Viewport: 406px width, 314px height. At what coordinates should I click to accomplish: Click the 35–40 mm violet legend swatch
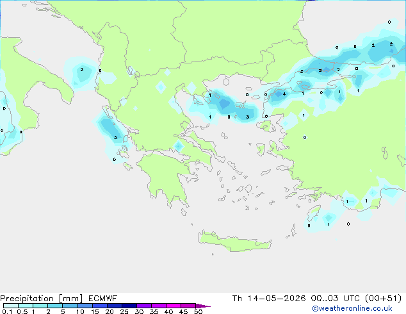point(158,306)
